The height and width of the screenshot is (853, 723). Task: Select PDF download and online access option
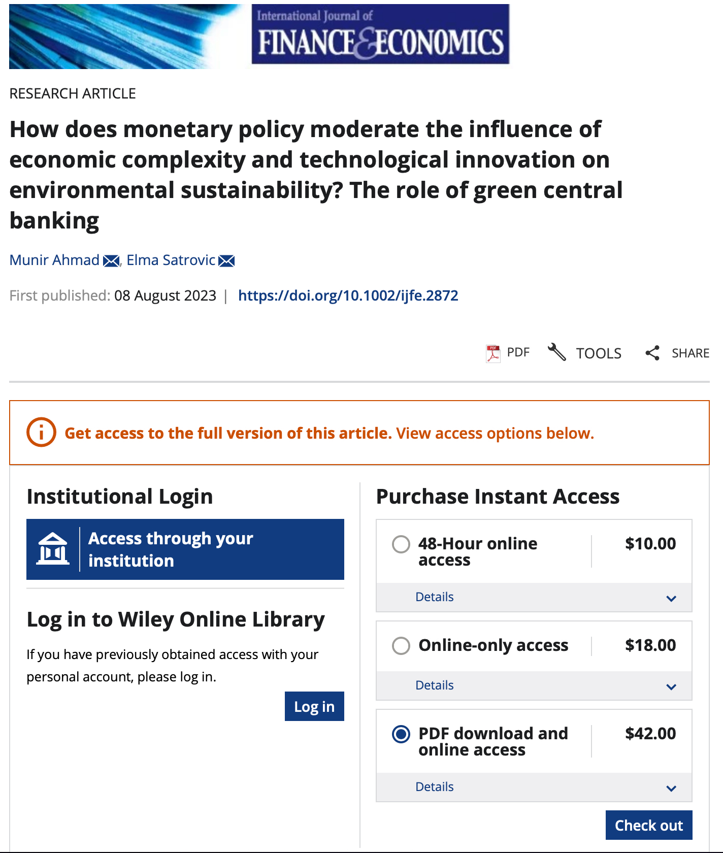tap(401, 734)
